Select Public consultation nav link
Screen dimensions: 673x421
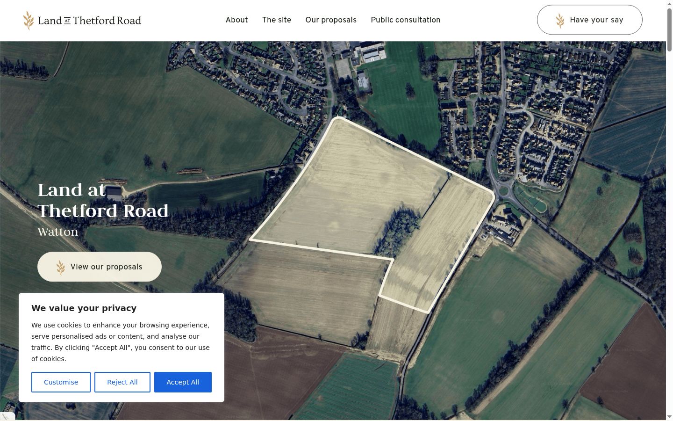coord(406,20)
